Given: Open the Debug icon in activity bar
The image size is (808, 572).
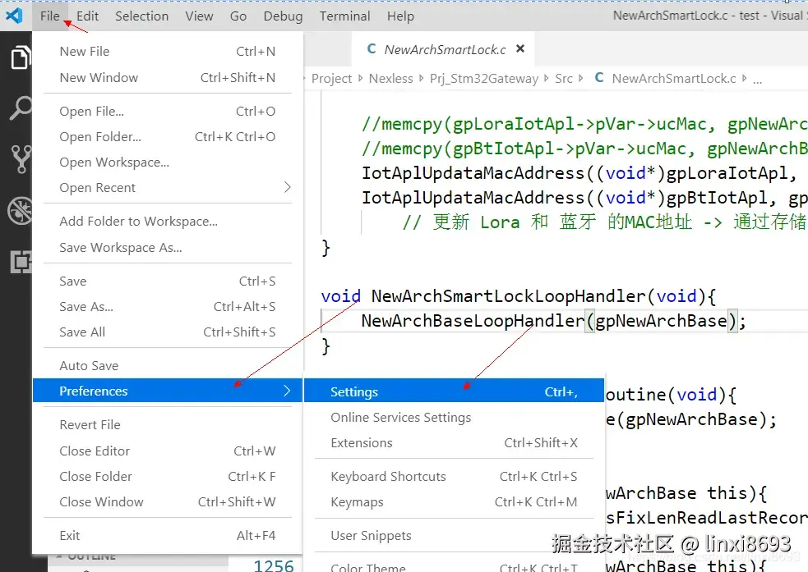Looking at the screenshot, I should click(x=20, y=210).
